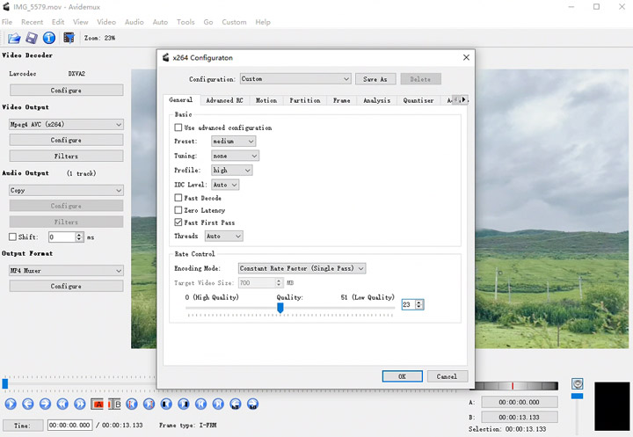Open the video Information icon
The width and height of the screenshot is (633, 437).
(x=49, y=38)
